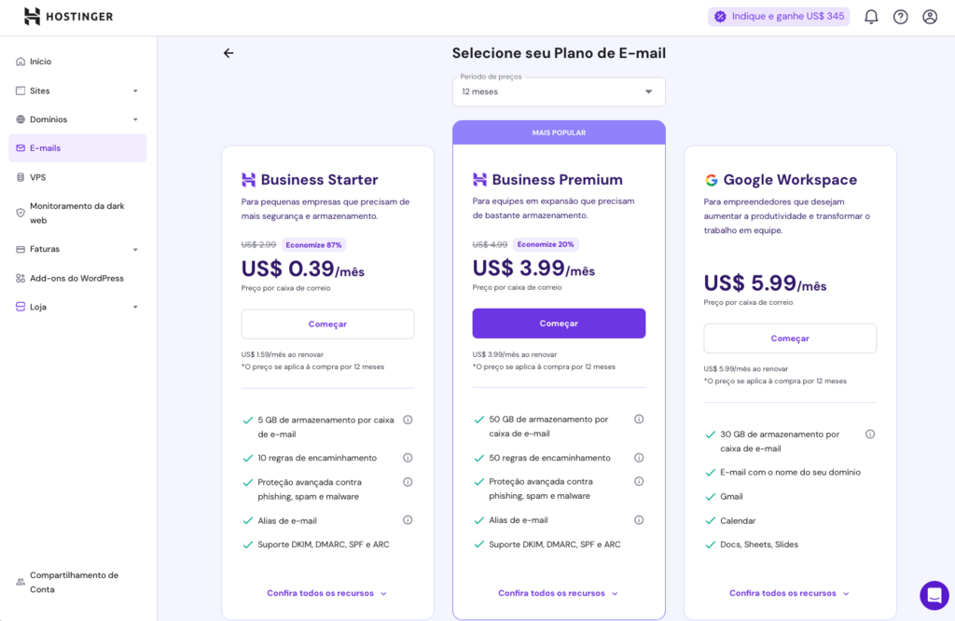The width and height of the screenshot is (955, 621).
Task: Click the WordPress add-ons icon
Action: click(x=21, y=278)
